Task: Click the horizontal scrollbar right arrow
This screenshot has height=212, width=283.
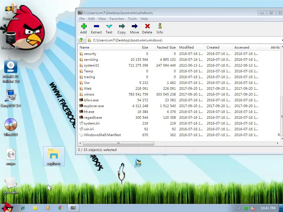Action: click(277, 143)
